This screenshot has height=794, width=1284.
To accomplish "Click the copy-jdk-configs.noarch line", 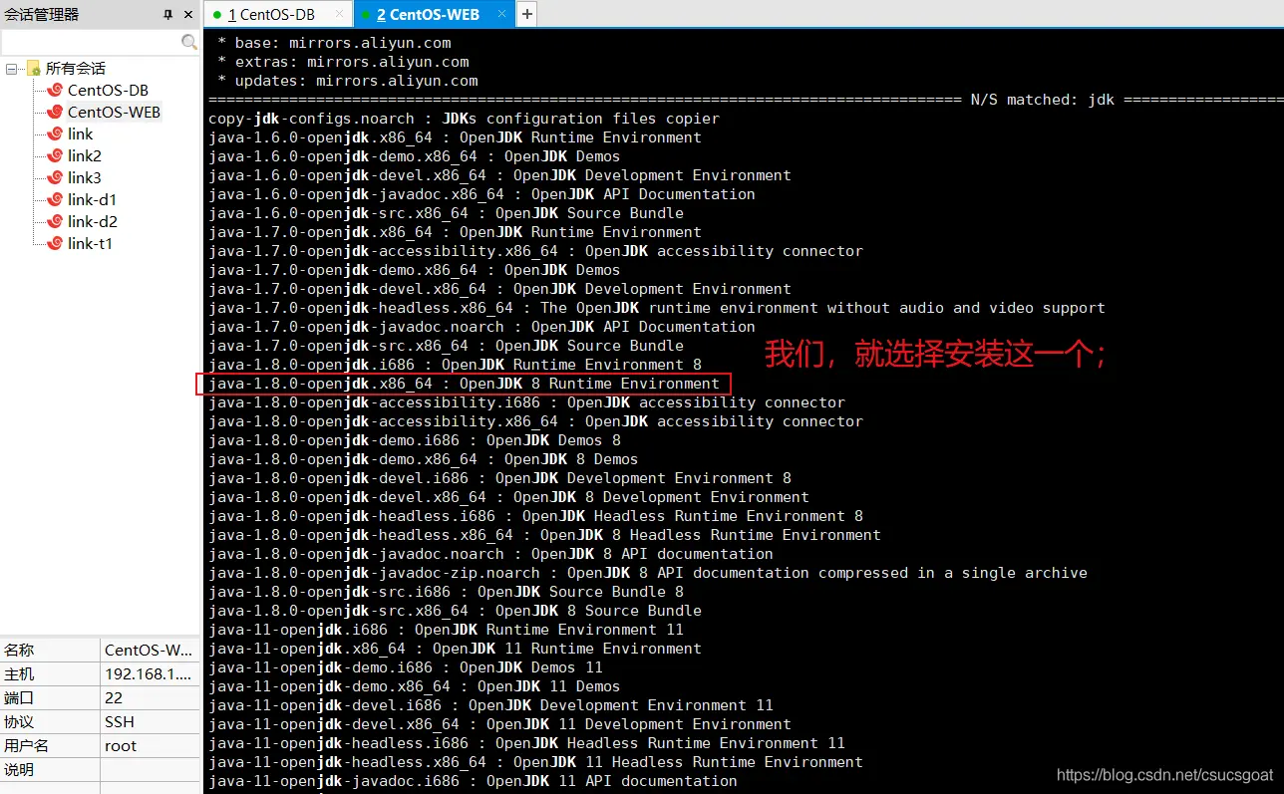I will point(464,119).
